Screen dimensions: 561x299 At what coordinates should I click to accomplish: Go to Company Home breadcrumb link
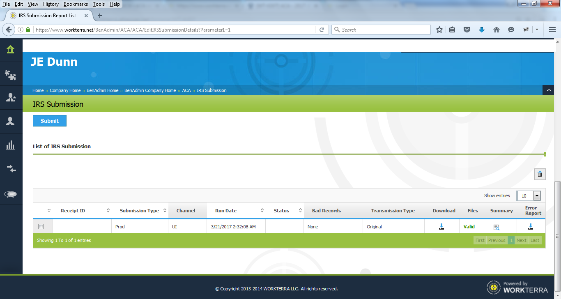(x=65, y=90)
